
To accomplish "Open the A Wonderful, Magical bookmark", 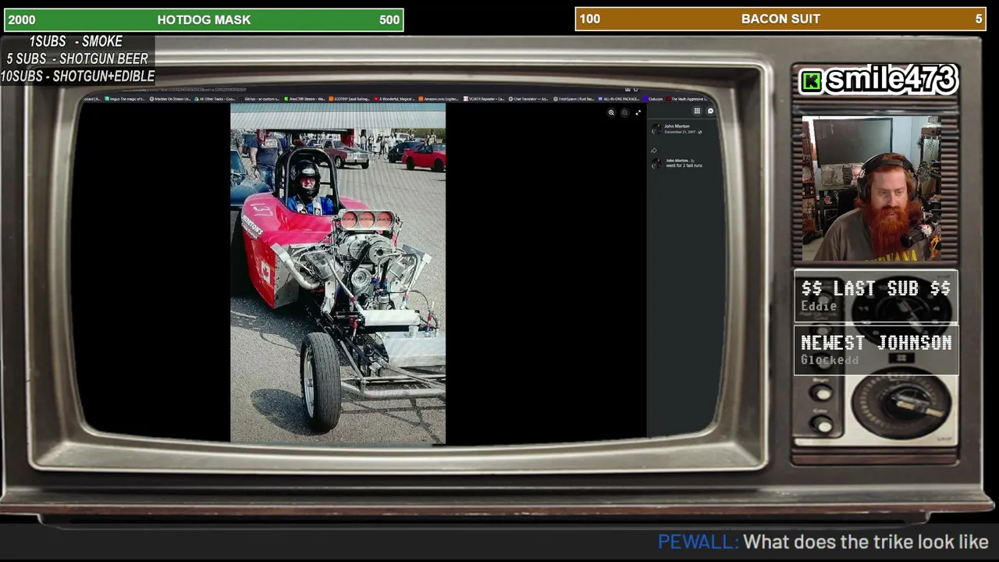I will tap(394, 99).
